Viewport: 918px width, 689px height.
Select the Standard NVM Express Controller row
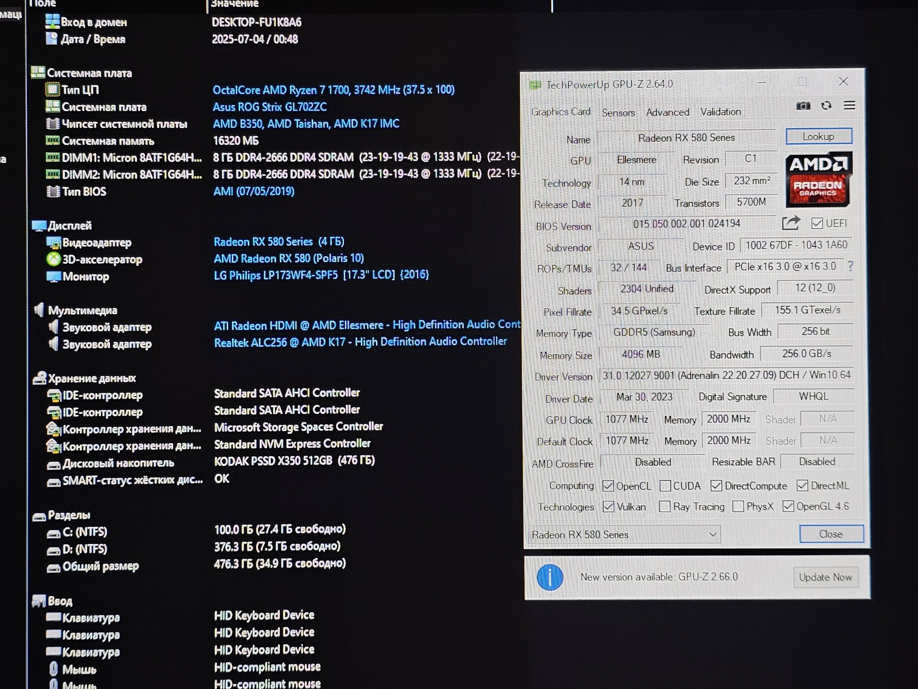click(292, 444)
